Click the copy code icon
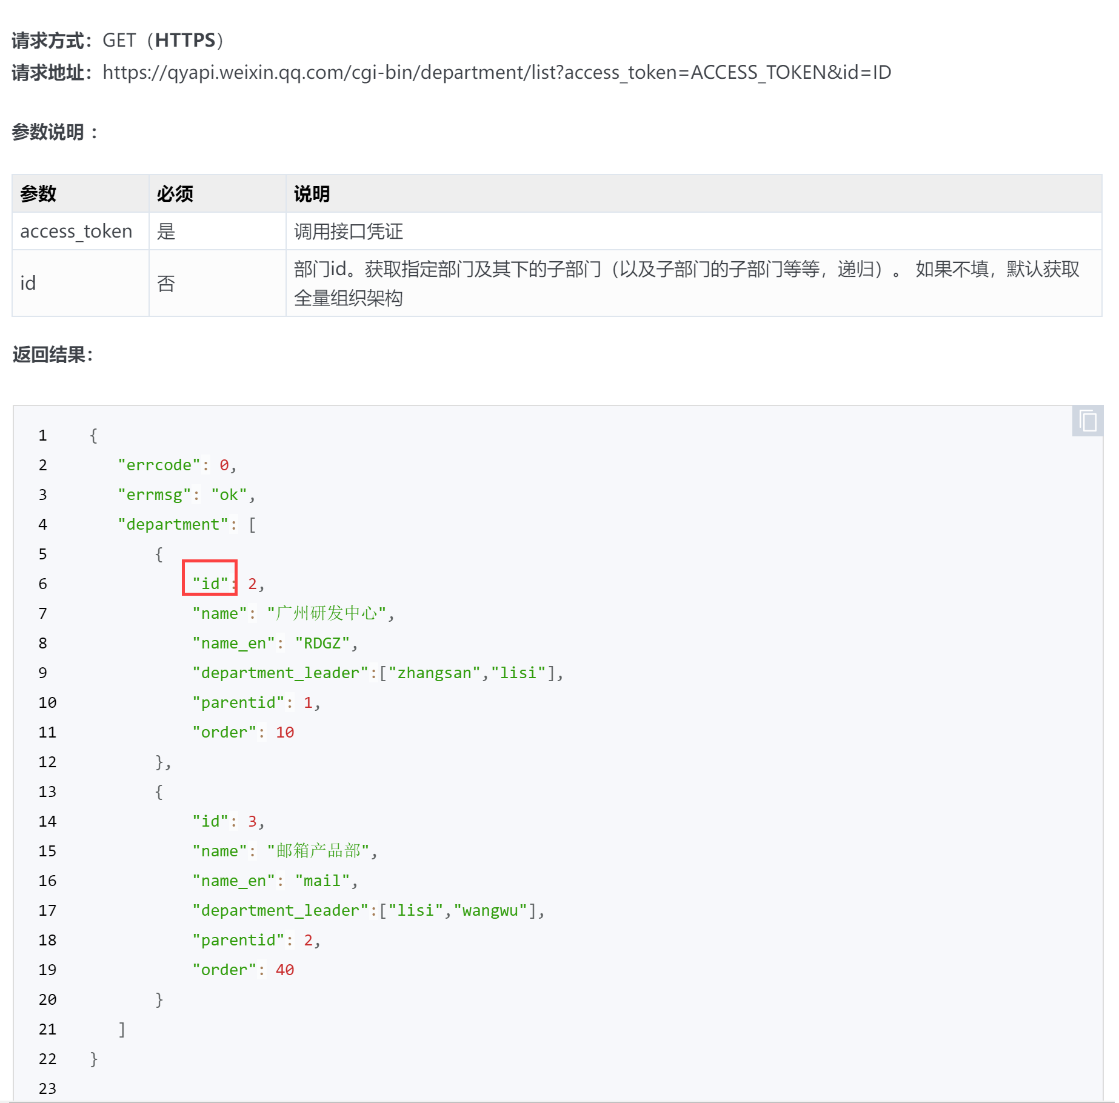The width and height of the screenshot is (1119, 1103). [x=1087, y=421]
